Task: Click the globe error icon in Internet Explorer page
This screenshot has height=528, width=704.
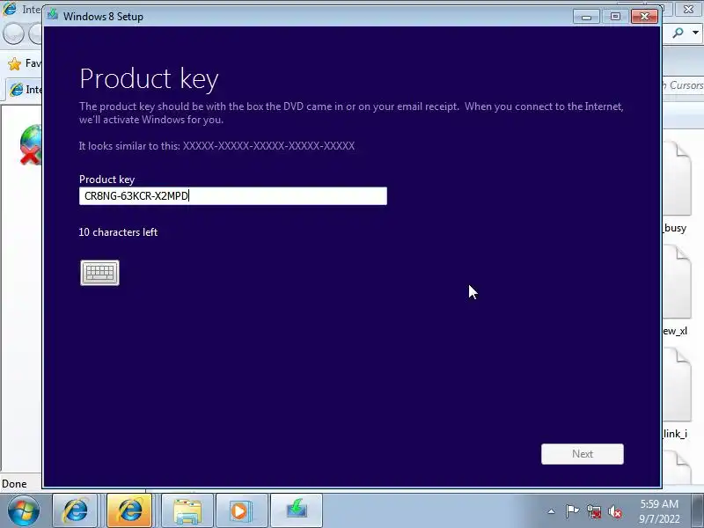Action: click(31, 144)
